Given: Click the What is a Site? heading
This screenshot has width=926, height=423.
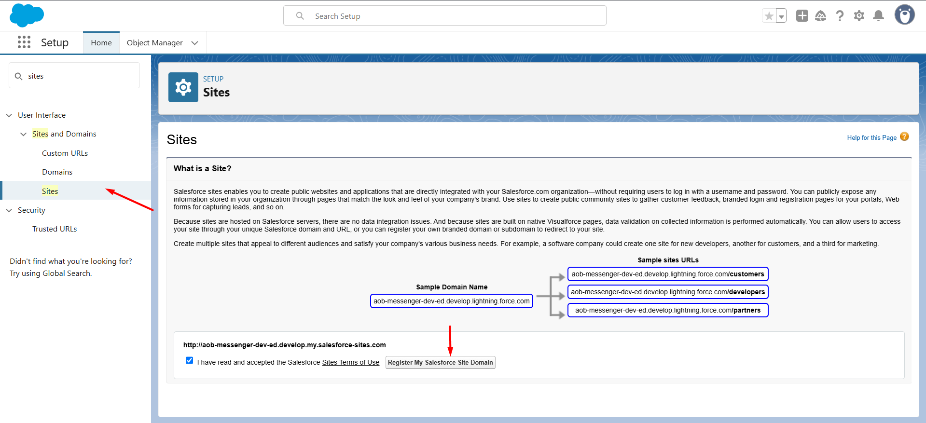Looking at the screenshot, I should (203, 168).
